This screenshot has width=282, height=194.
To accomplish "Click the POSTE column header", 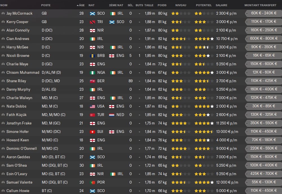I will [x=46, y=5].
